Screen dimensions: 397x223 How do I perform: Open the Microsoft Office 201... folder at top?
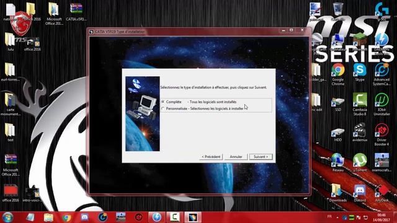click(53, 14)
